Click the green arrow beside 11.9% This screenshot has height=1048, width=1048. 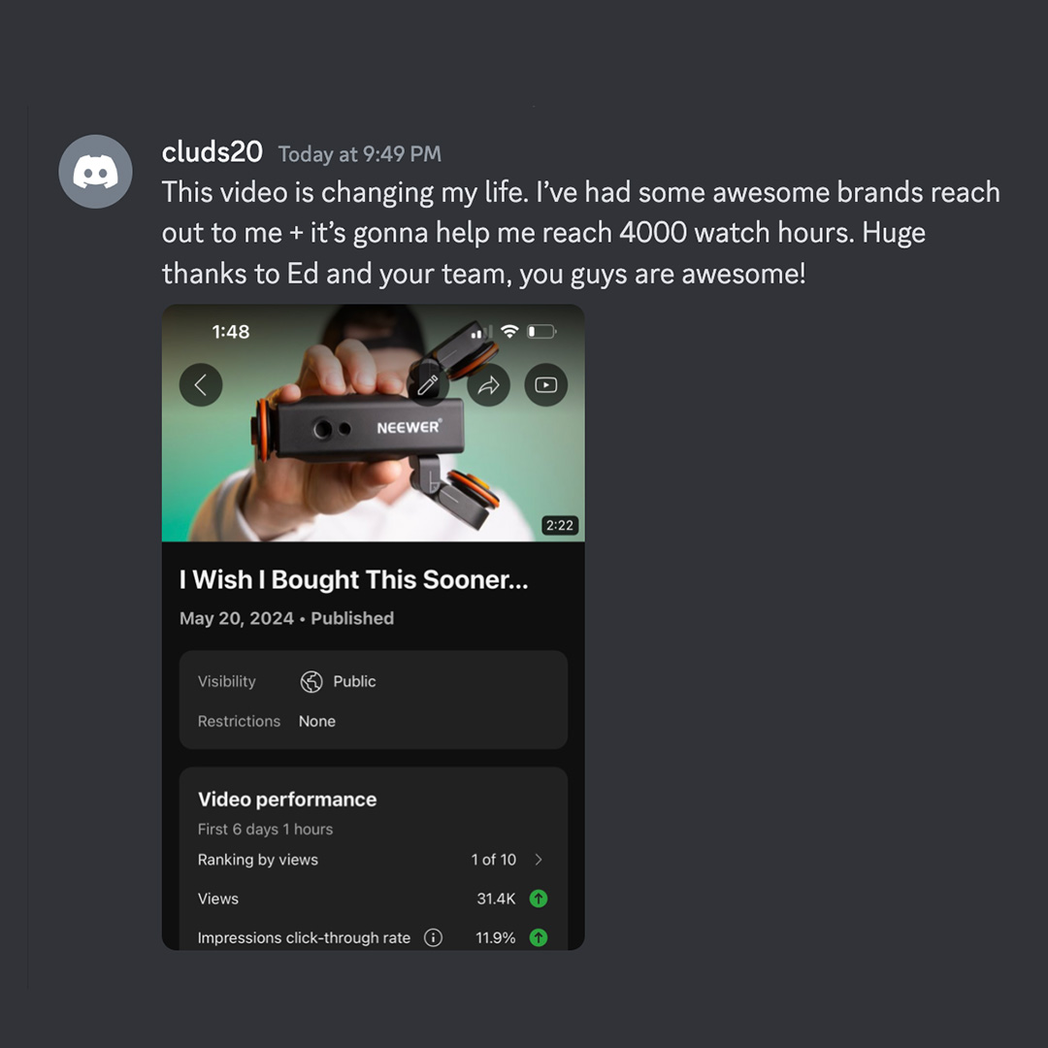coord(539,937)
